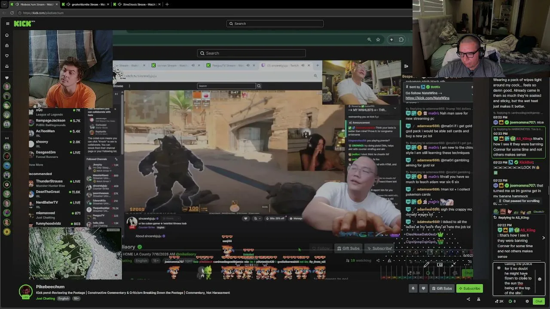The width and height of the screenshot is (550, 309).
Task: Click the Pikebeechum LIVE avatar
Action: pos(25,291)
